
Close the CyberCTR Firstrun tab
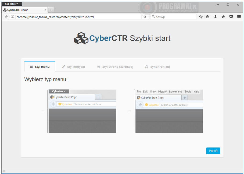(x=45, y=10)
